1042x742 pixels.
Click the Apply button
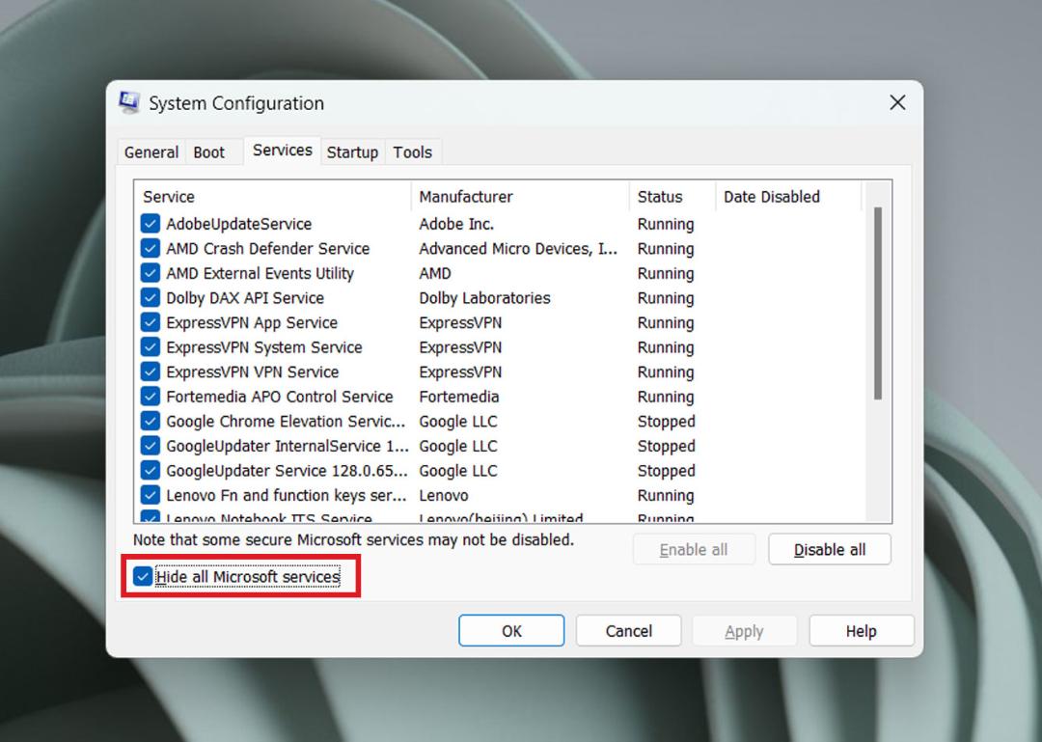[x=744, y=630]
